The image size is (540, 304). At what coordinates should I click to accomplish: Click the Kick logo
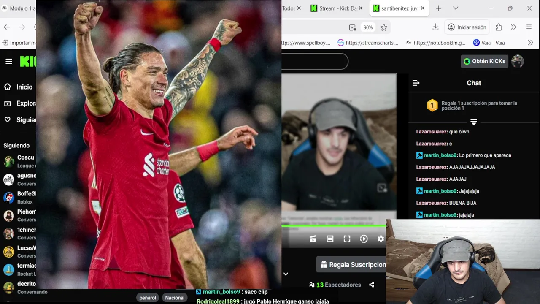(28, 62)
